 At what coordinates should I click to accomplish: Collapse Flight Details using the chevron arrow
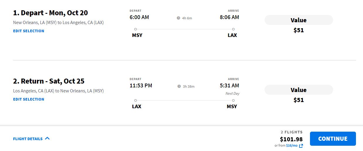pos(47,138)
